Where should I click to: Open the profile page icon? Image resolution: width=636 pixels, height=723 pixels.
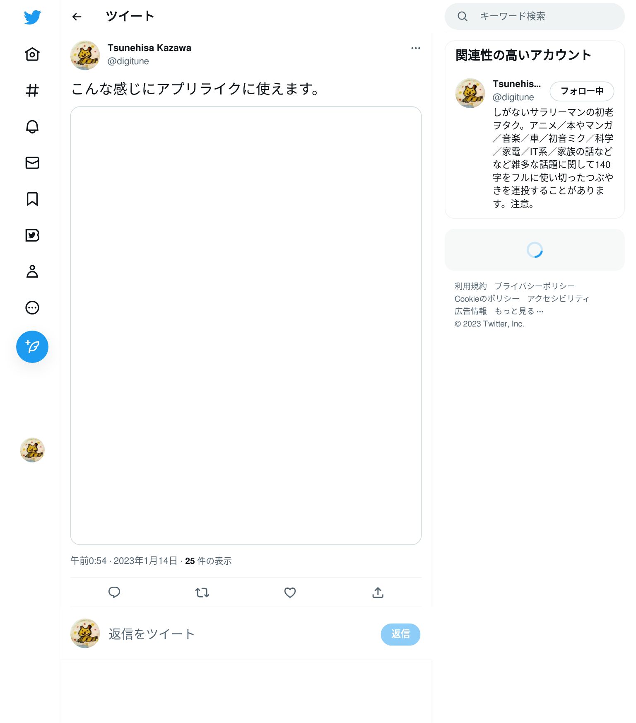tap(32, 271)
